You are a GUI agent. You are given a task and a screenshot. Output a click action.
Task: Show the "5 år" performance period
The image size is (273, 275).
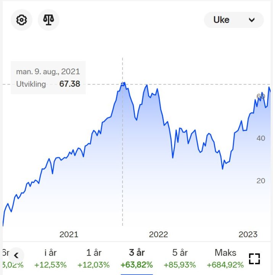point(180,258)
